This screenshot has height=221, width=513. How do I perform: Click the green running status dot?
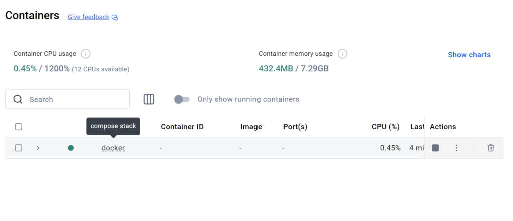click(x=71, y=148)
